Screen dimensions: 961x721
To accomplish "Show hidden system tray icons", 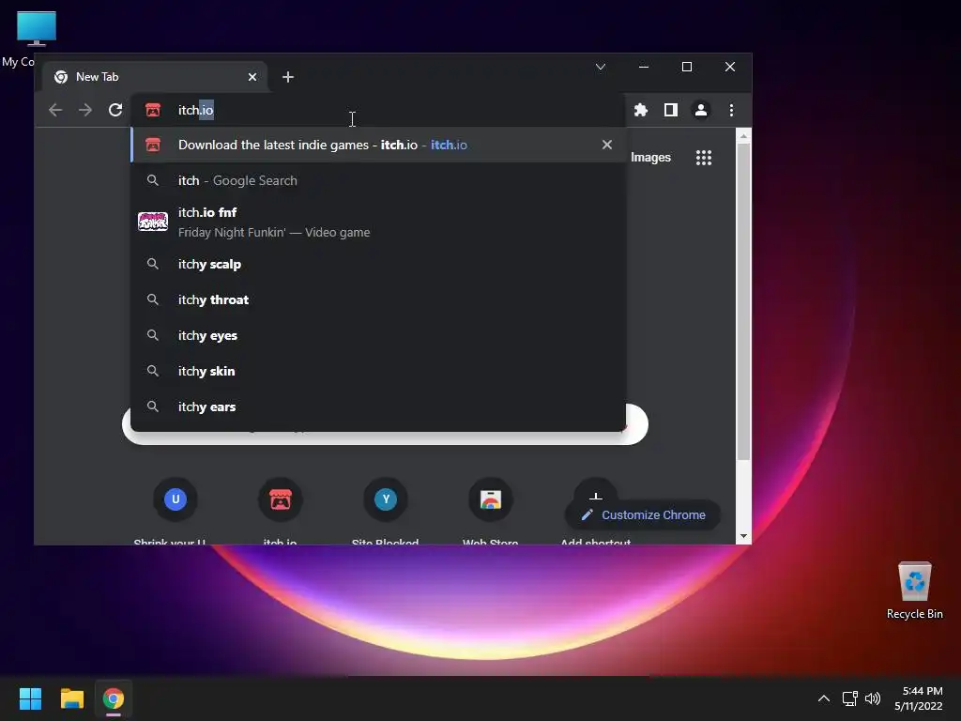I will tap(824, 698).
